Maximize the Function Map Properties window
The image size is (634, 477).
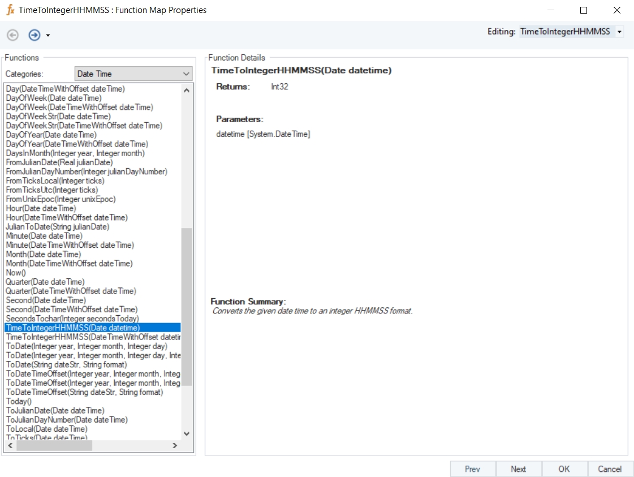pos(584,10)
